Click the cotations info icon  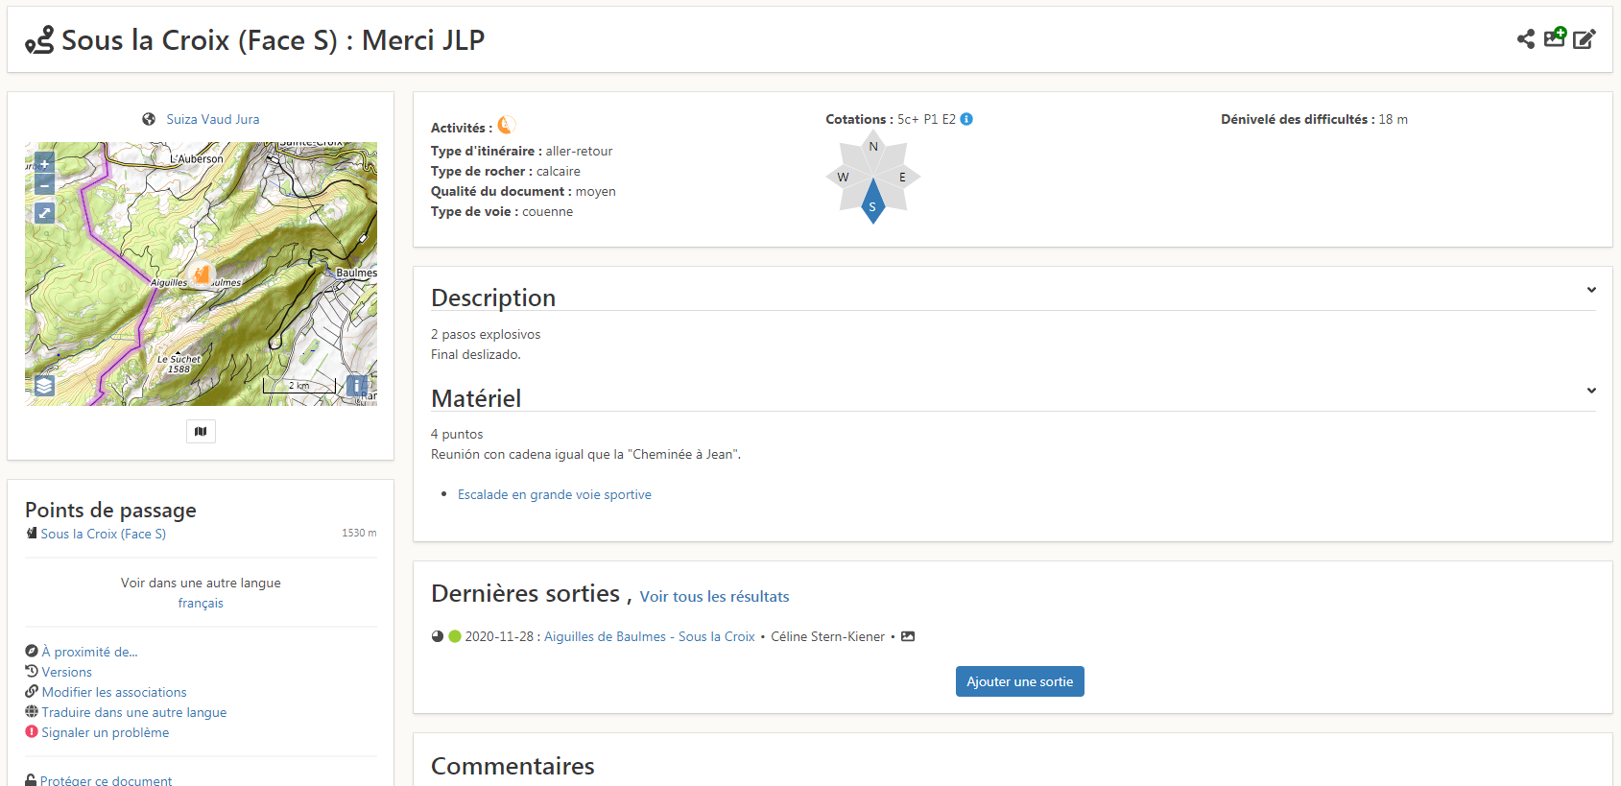tap(966, 119)
